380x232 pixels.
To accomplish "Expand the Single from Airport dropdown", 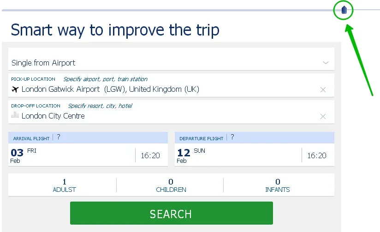I will pos(326,63).
